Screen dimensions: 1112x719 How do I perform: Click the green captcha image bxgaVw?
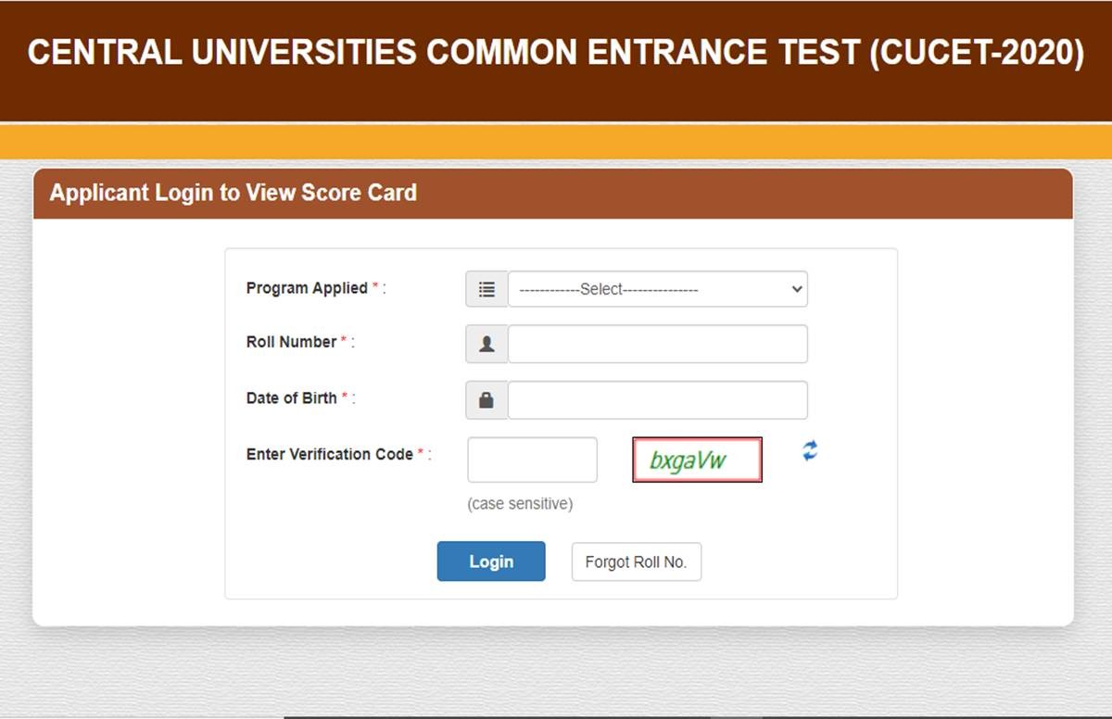click(697, 460)
